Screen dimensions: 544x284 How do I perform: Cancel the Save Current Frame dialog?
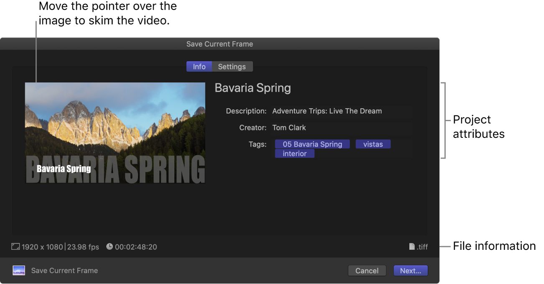367,270
